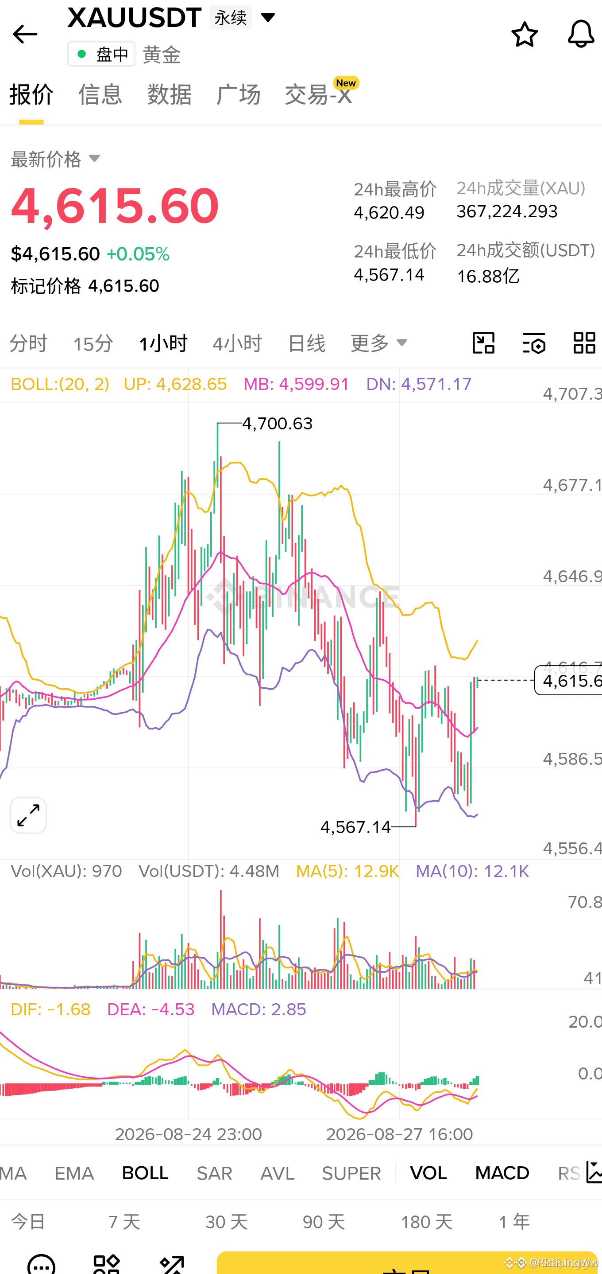602x1274 pixels.
Task: Tap 24h成交量 367,224.293 value
Action: (507, 212)
